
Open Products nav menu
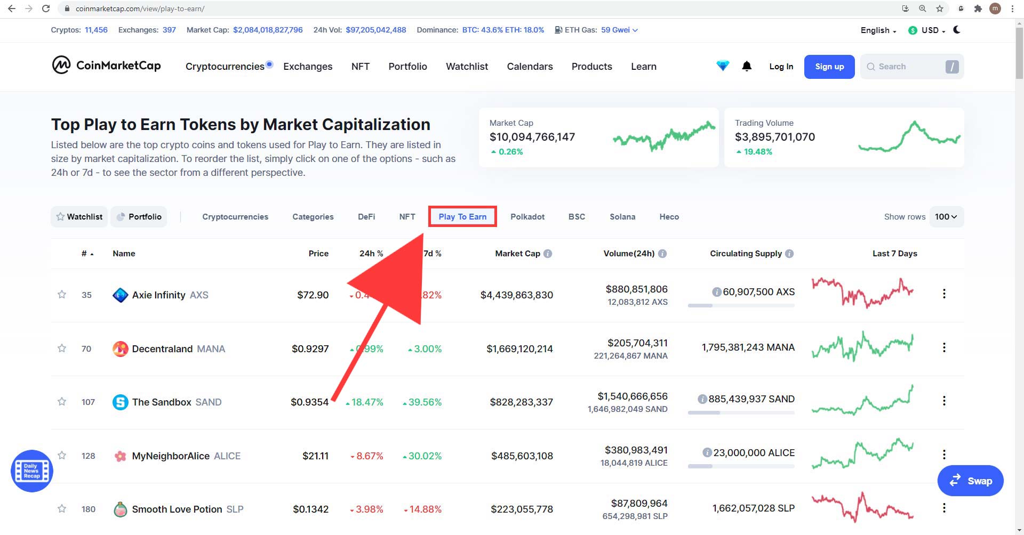591,67
